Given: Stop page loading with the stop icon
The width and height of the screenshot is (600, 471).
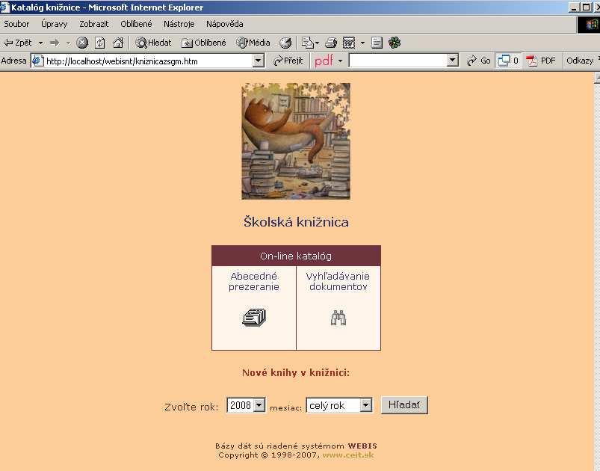Looking at the screenshot, I should (x=82, y=43).
